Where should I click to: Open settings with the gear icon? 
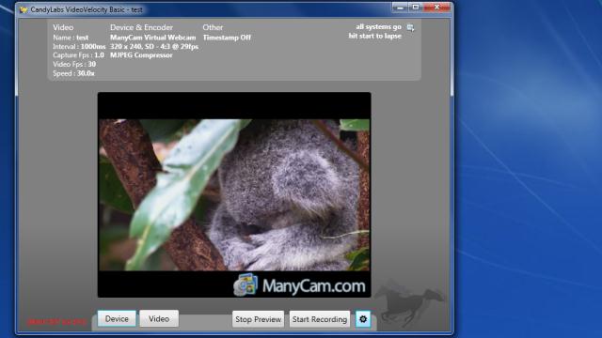click(x=363, y=319)
